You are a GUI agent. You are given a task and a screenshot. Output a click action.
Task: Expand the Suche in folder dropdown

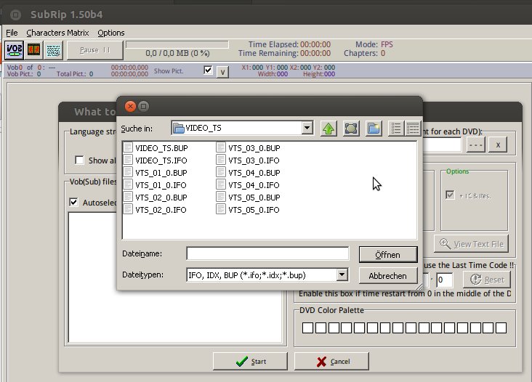tap(307, 128)
